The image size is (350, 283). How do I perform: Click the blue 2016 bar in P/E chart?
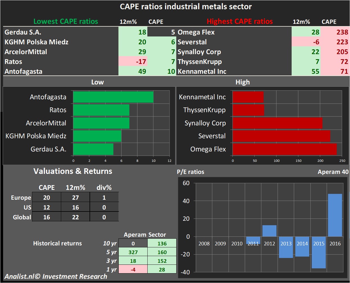point(335,215)
